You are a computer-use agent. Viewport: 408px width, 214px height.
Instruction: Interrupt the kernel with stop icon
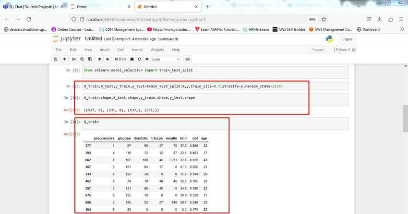(x=132, y=59)
